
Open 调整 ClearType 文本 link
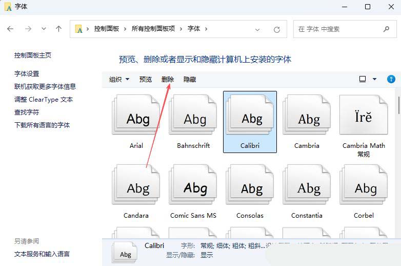[x=44, y=99]
